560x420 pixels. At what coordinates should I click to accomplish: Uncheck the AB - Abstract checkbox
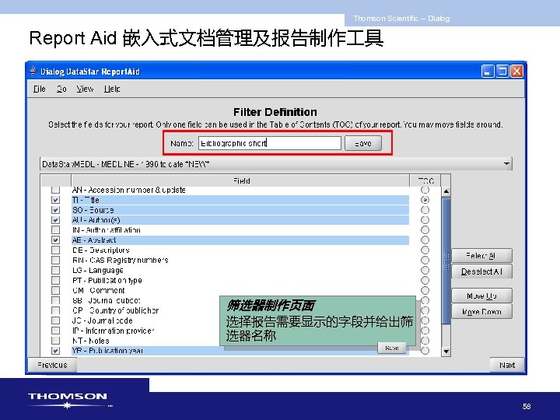coord(55,240)
